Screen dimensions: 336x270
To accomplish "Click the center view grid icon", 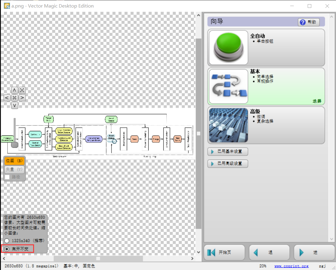I will click(x=14, y=98).
